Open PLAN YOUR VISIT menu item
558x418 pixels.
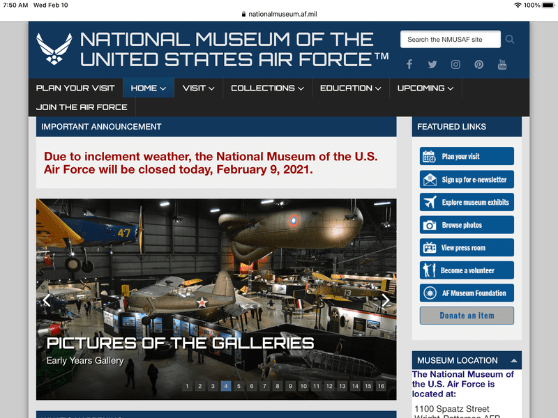[75, 88]
